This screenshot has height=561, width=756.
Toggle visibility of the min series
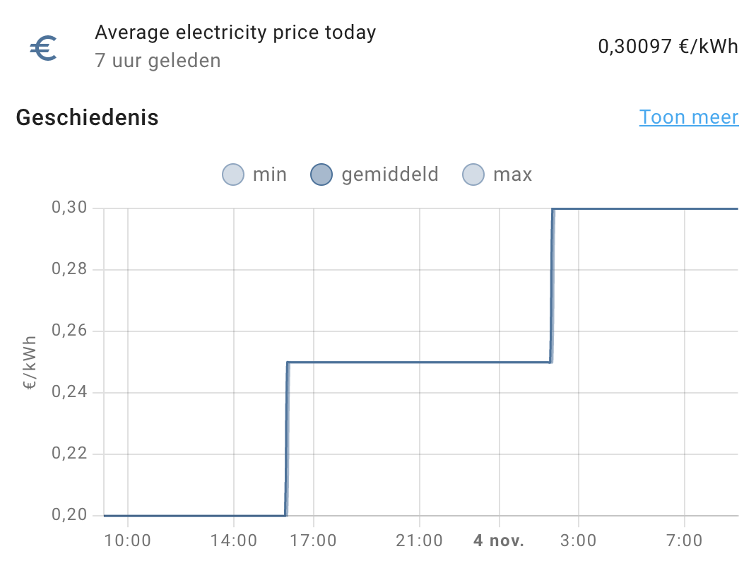[254, 174]
